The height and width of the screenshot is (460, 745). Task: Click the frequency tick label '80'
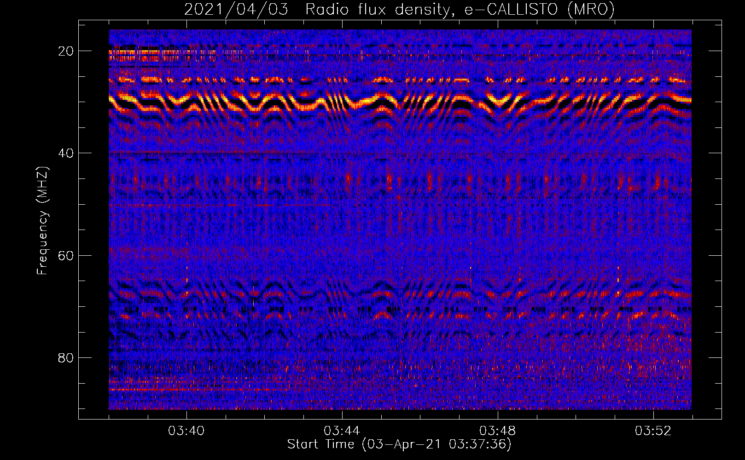click(66, 357)
